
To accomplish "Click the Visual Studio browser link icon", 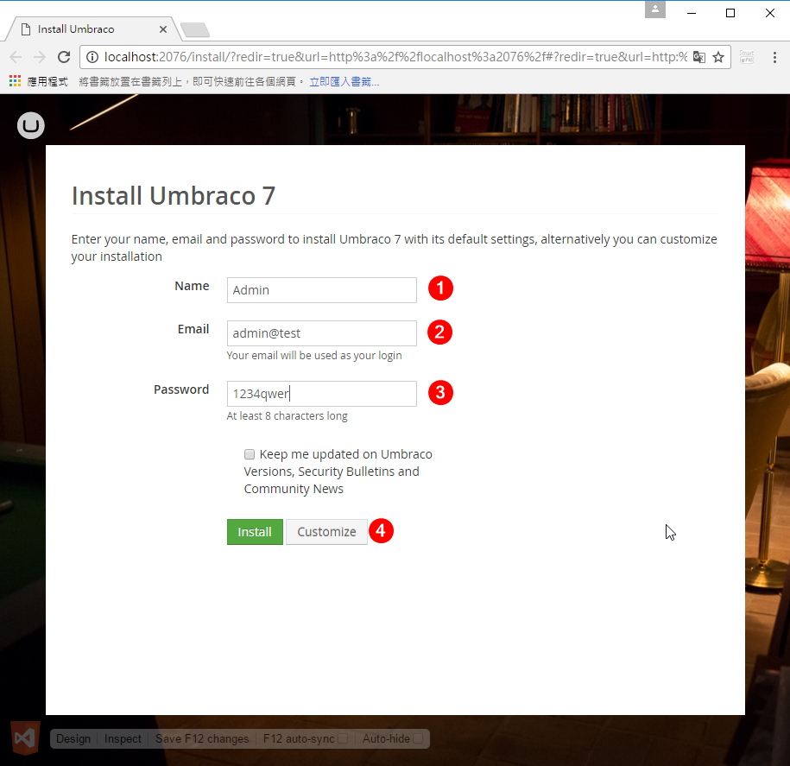I will pos(25,738).
